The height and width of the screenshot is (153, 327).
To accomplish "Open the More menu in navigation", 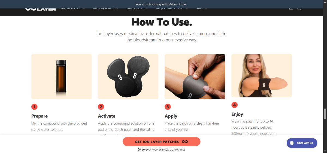I will tap(202, 8).
